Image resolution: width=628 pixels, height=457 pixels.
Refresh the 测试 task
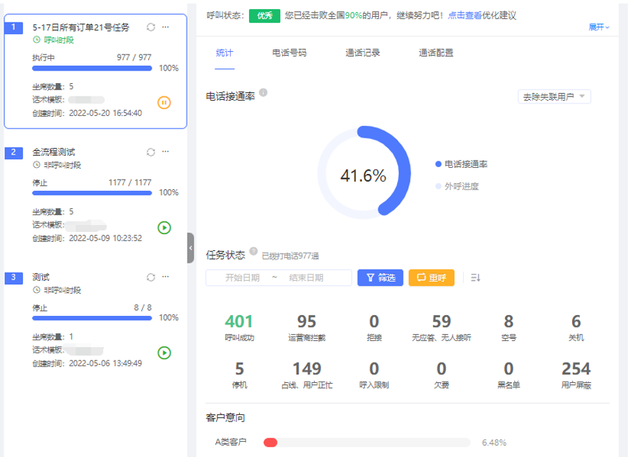click(x=150, y=277)
